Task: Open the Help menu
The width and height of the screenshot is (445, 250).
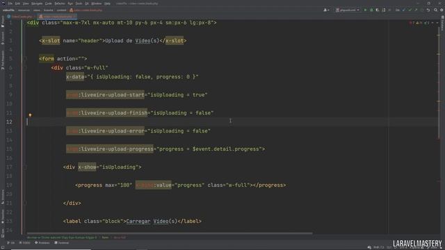Action: (x=107, y=3)
